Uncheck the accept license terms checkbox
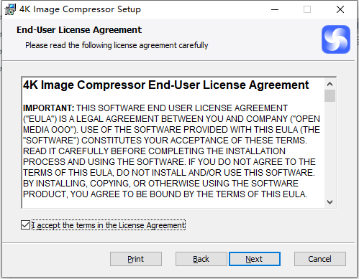This screenshot has height=279, width=359. 25,225
